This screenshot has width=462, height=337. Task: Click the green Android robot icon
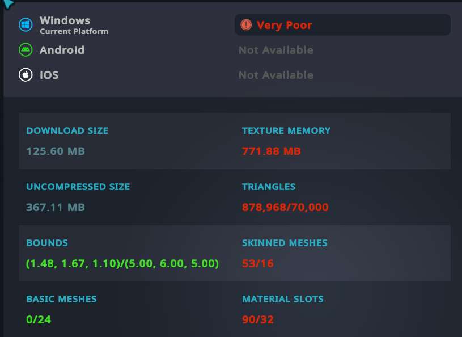point(26,50)
